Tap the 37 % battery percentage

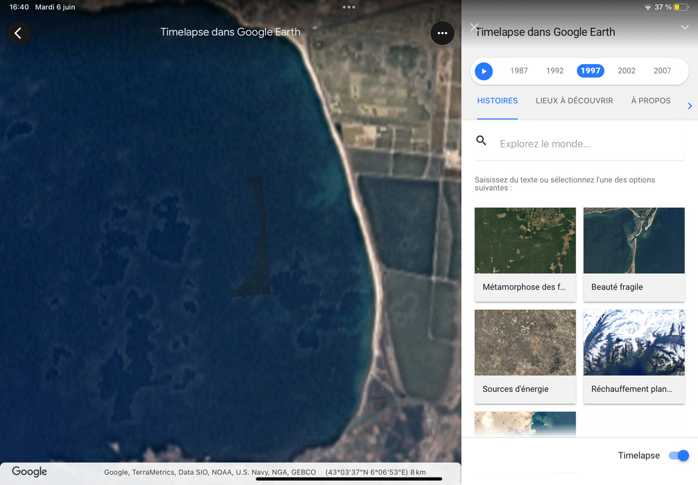tap(663, 7)
